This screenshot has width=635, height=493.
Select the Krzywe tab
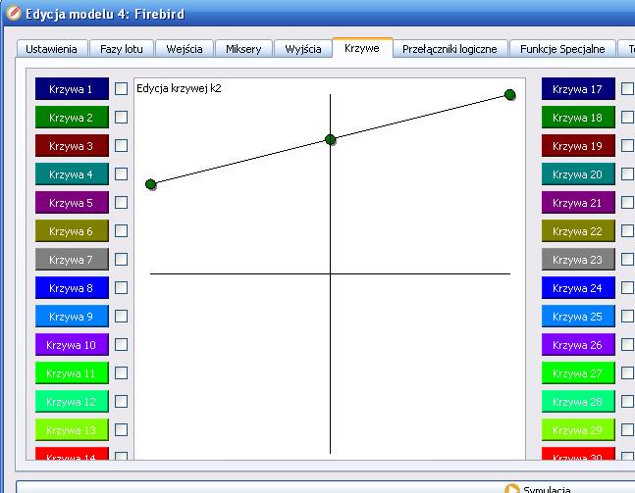(x=362, y=48)
